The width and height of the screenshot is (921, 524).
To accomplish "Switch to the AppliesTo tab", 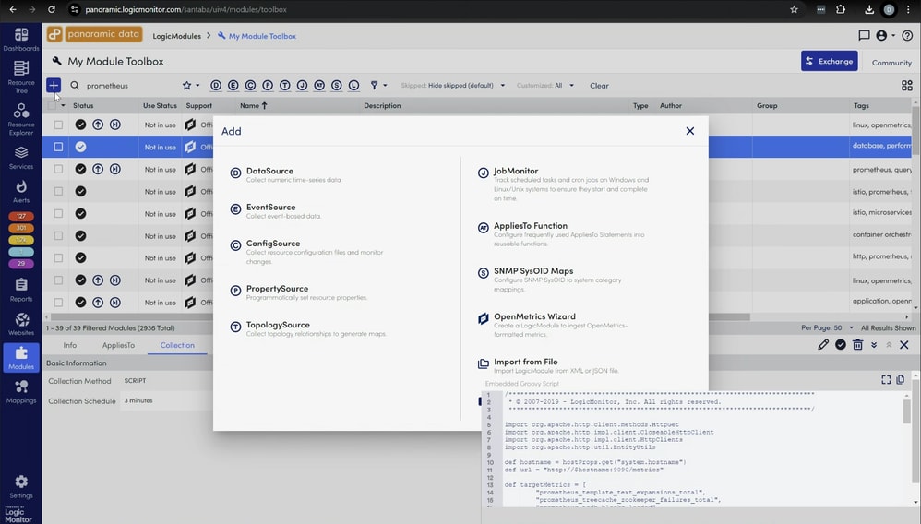I will coord(118,345).
